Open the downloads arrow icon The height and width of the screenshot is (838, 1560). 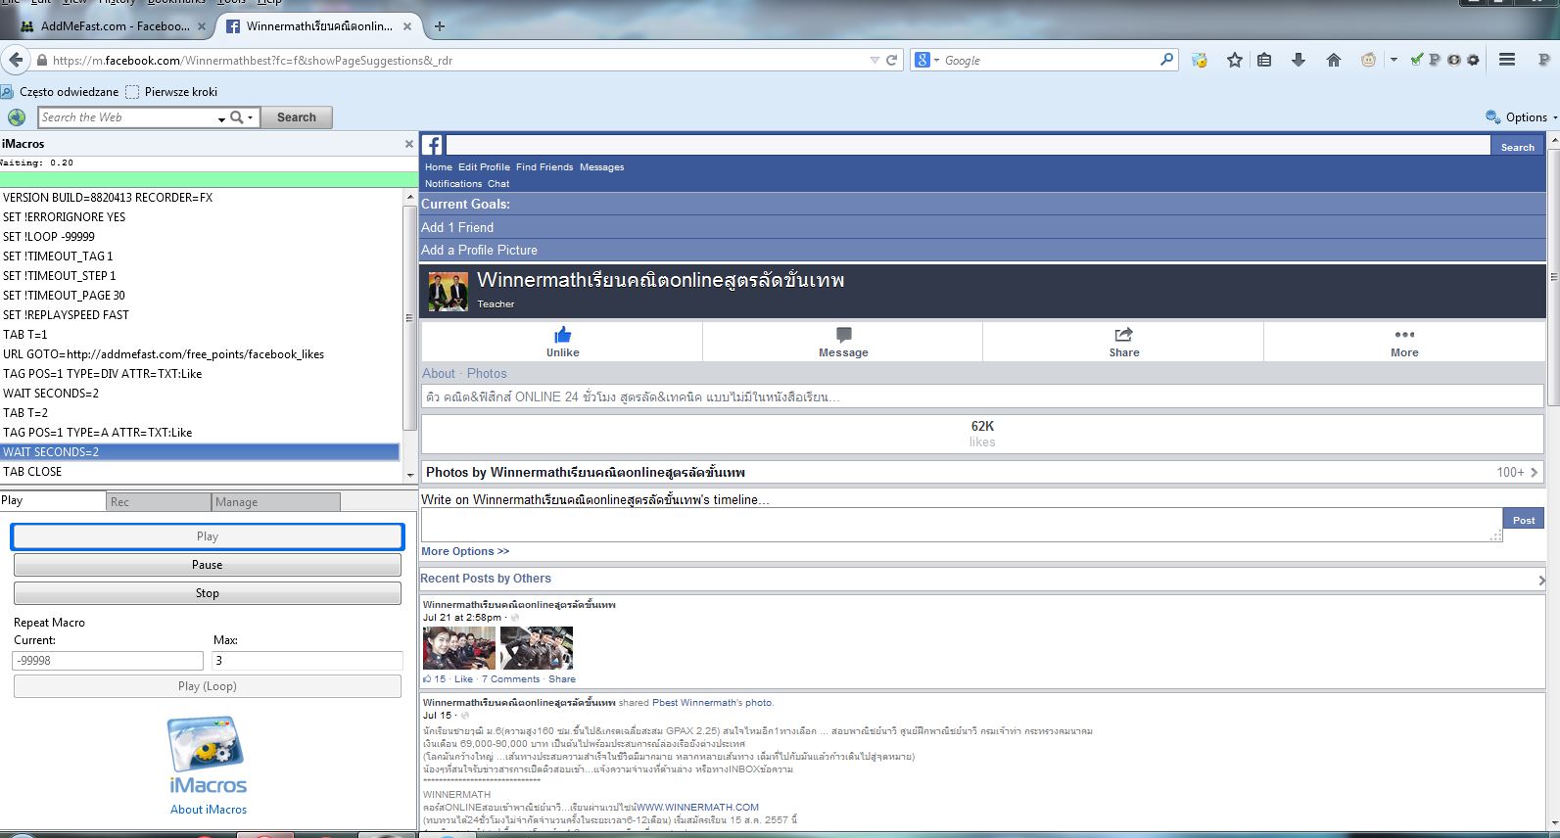coord(1299,60)
